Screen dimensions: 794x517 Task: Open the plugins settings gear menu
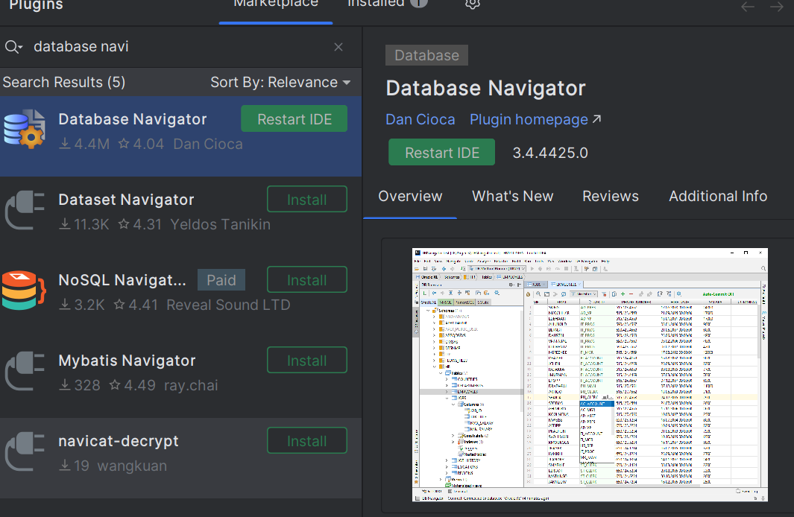point(473,3)
